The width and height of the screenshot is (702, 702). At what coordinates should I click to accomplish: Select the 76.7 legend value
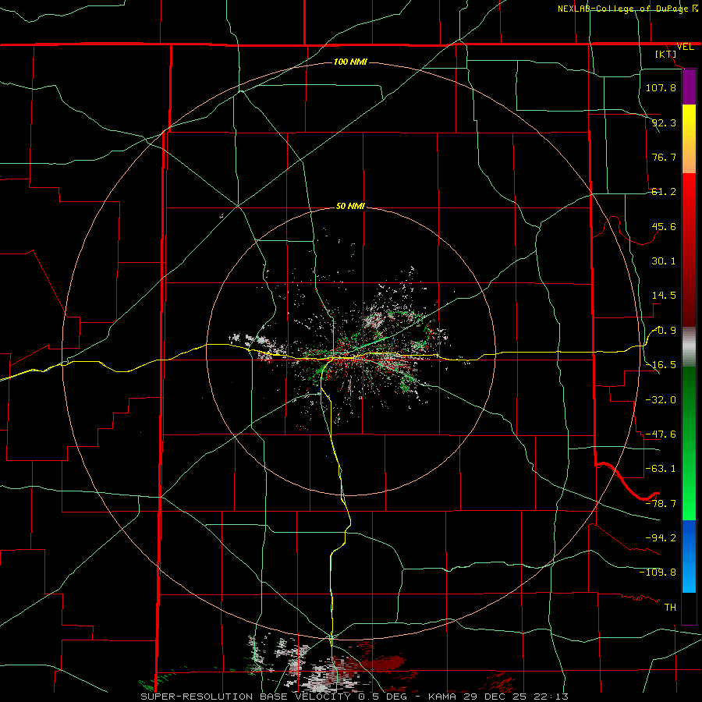pyautogui.click(x=664, y=157)
